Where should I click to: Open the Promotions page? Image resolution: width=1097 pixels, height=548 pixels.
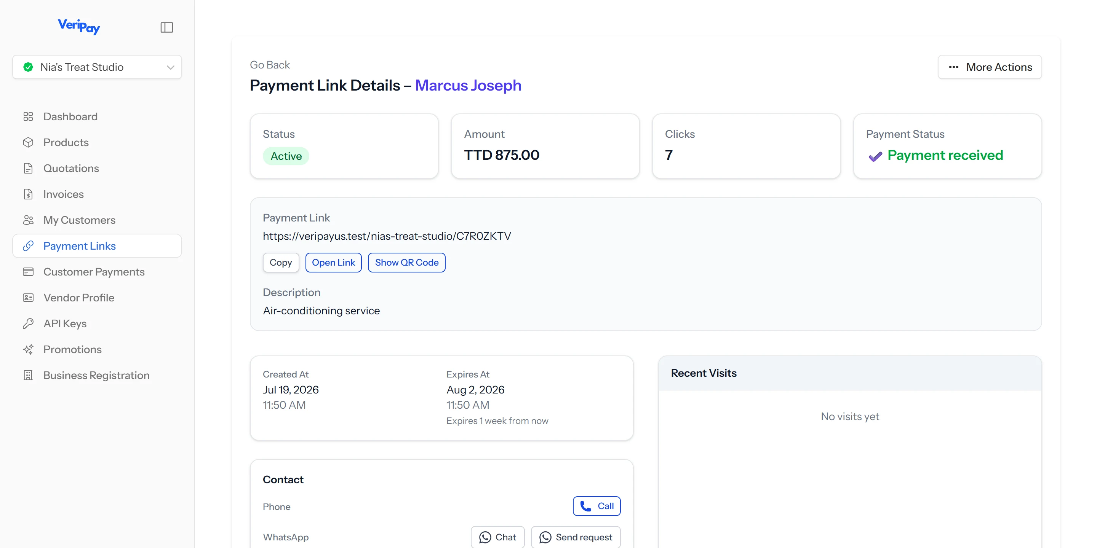coord(97,349)
